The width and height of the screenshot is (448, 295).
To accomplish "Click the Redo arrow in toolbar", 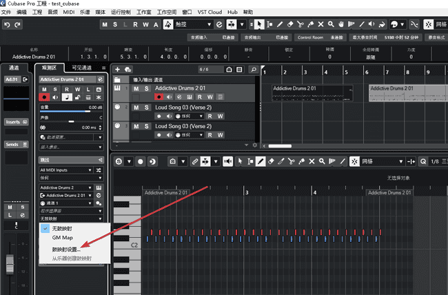I will click(x=17, y=25).
